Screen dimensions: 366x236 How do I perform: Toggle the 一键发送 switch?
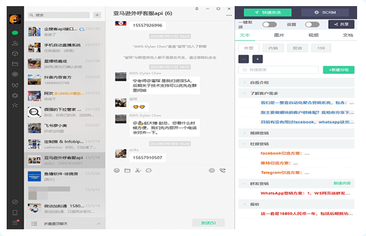click(269, 24)
